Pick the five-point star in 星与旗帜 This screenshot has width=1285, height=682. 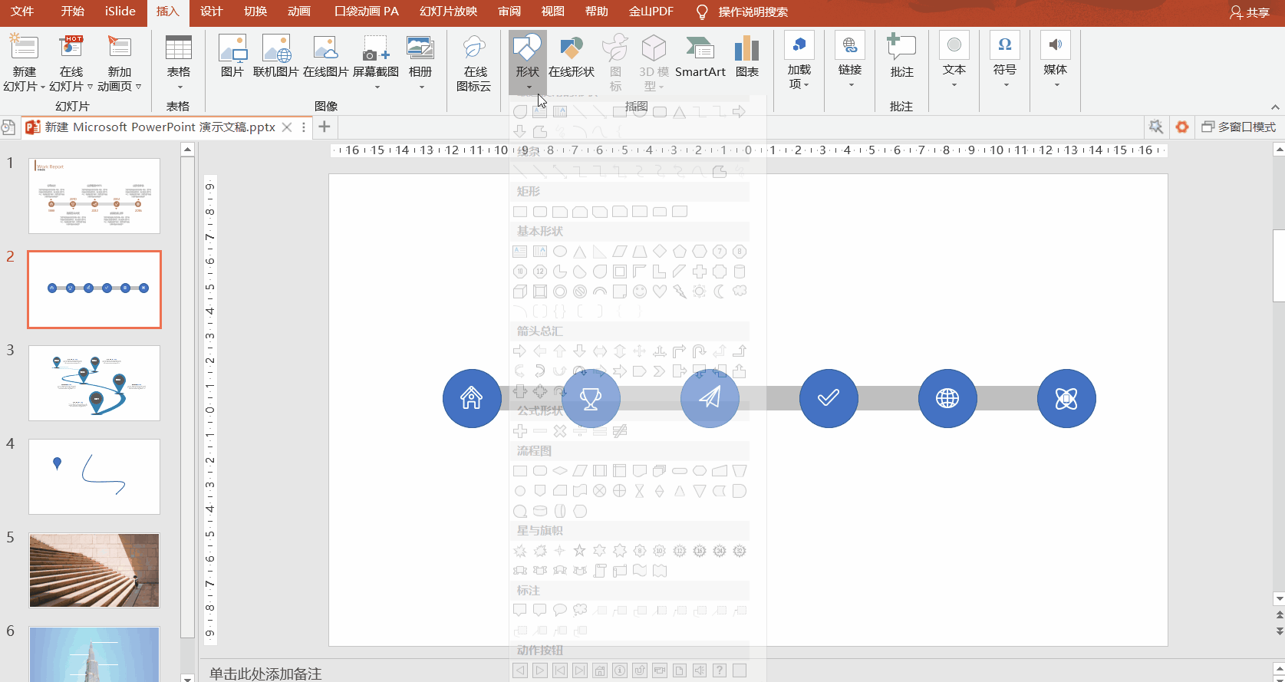coord(580,551)
